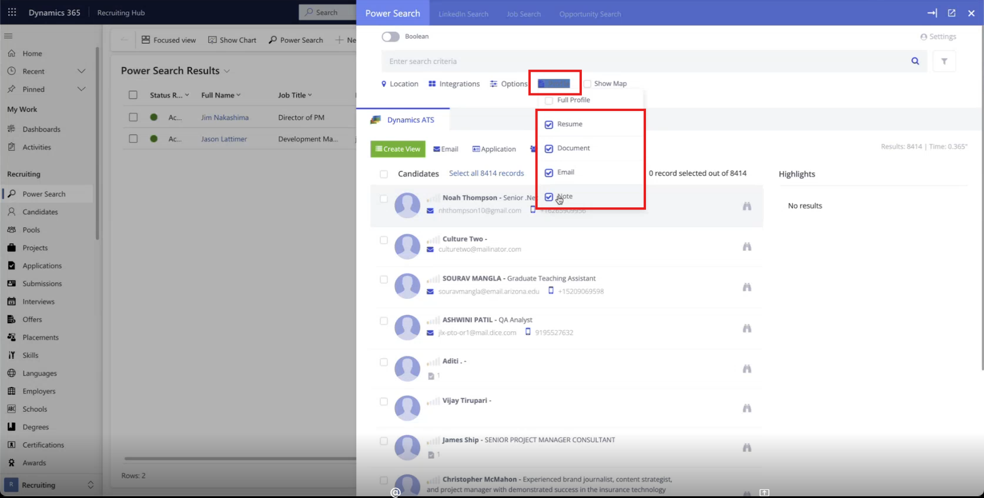Enable the Show Map checkbox
984x498 pixels.
[587, 84]
